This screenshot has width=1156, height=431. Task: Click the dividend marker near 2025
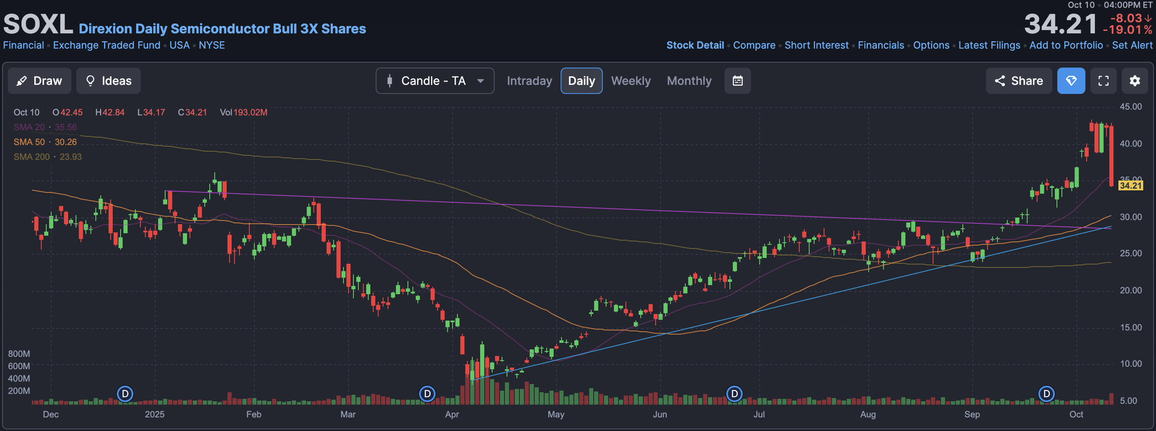pyautogui.click(x=125, y=394)
